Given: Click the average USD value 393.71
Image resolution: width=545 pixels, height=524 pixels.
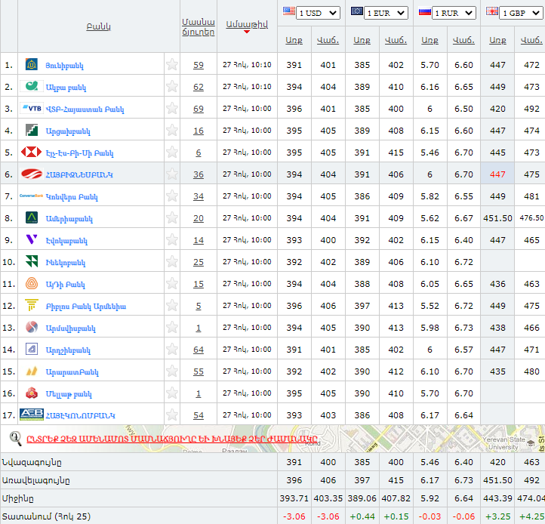Looking at the screenshot, I should point(294,498).
